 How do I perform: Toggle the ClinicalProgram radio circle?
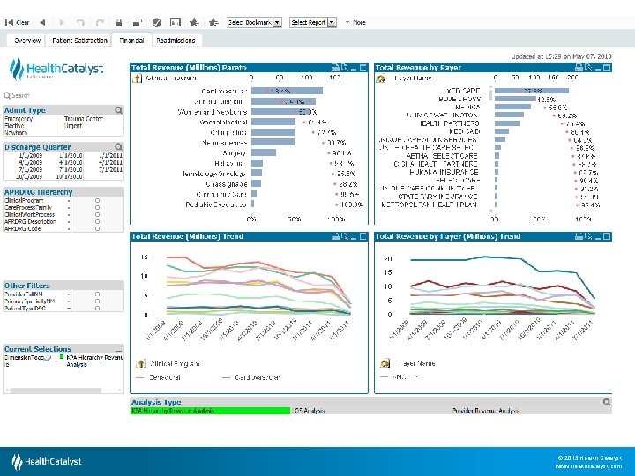tap(97, 201)
